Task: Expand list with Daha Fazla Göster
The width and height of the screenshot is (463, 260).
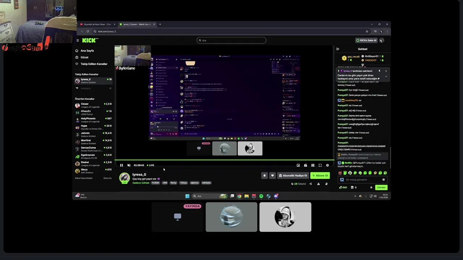Action: coord(84,178)
